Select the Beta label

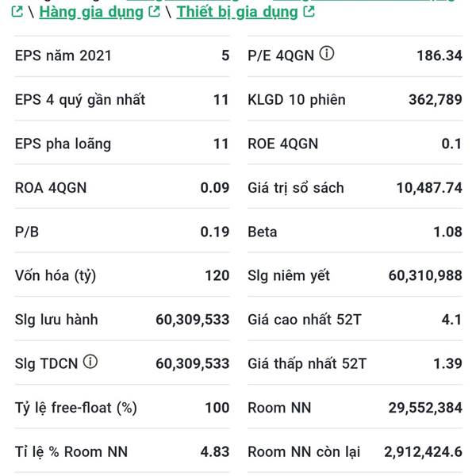[x=263, y=232]
